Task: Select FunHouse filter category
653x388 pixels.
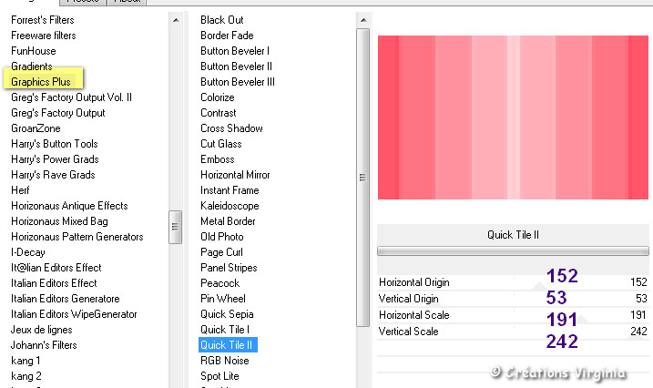Action: point(33,51)
